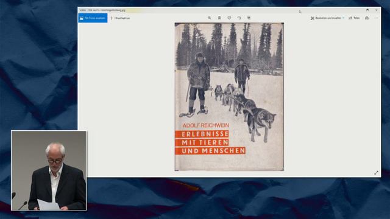Rotate the image with the rotate icon

(239, 18)
